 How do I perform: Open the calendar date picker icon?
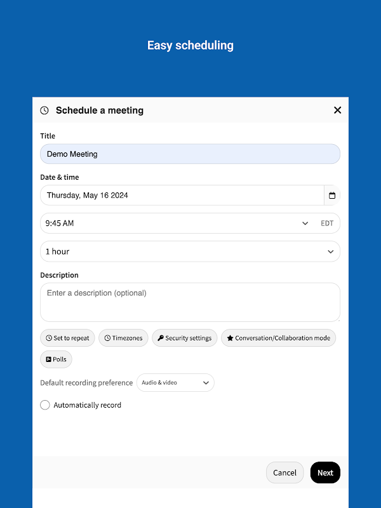tap(331, 196)
